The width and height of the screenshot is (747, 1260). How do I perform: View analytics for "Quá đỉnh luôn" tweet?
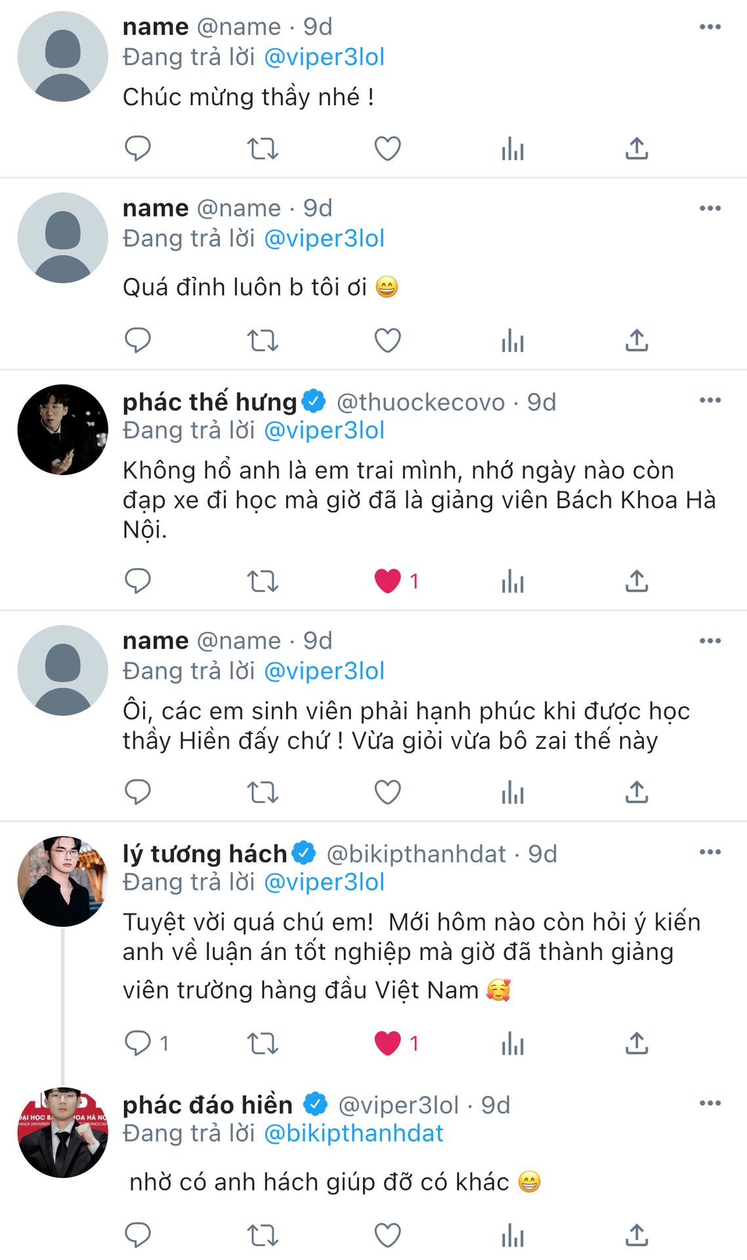(512, 341)
